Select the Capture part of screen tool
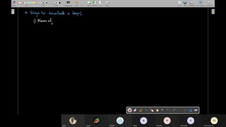The image size is (226, 127). coord(190,110)
